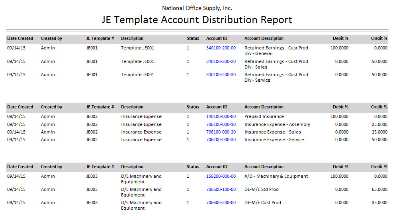
Task: Follow the 706100-000-10 account link
Action: (x=221, y=124)
